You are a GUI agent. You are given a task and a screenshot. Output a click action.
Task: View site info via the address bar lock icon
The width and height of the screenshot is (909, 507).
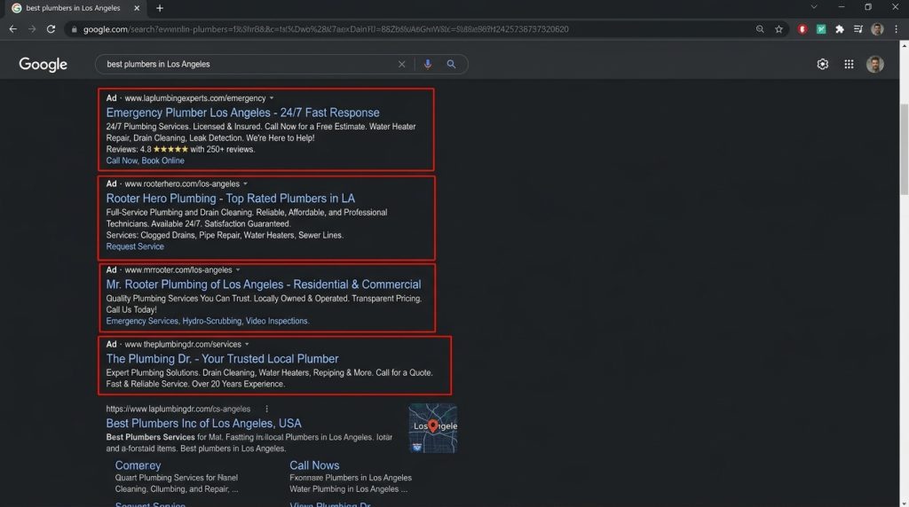[x=75, y=29]
